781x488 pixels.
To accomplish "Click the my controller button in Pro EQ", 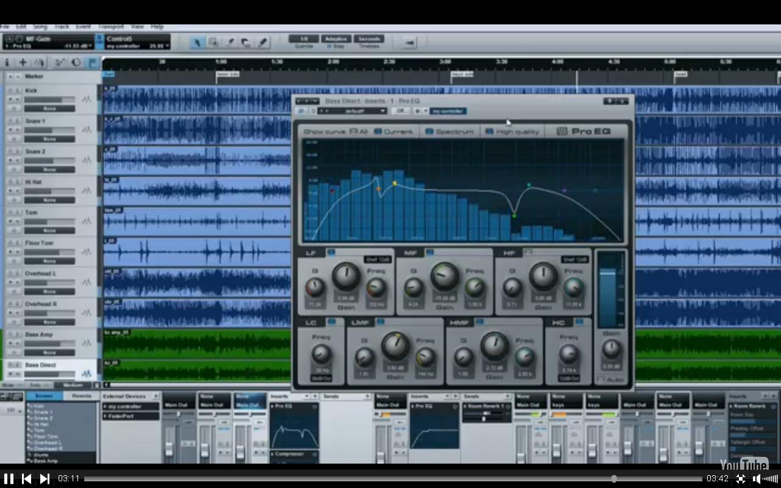I will [x=449, y=110].
